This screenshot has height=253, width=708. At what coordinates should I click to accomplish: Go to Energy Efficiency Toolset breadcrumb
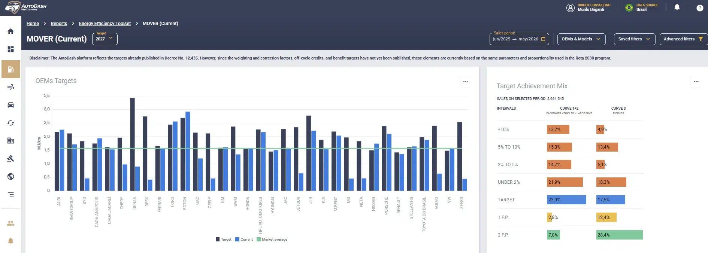point(105,24)
